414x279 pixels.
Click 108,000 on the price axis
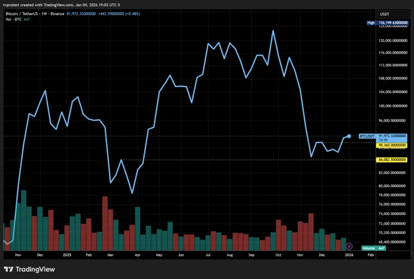tap(393, 78)
